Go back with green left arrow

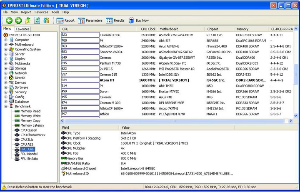click(x=9, y=20)
